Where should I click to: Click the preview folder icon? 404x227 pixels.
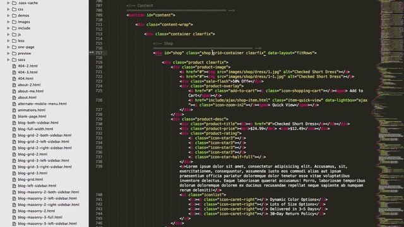(x=15, y=53)
